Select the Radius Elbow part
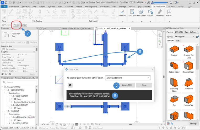The image size is (200, 130). click(174, 68)
